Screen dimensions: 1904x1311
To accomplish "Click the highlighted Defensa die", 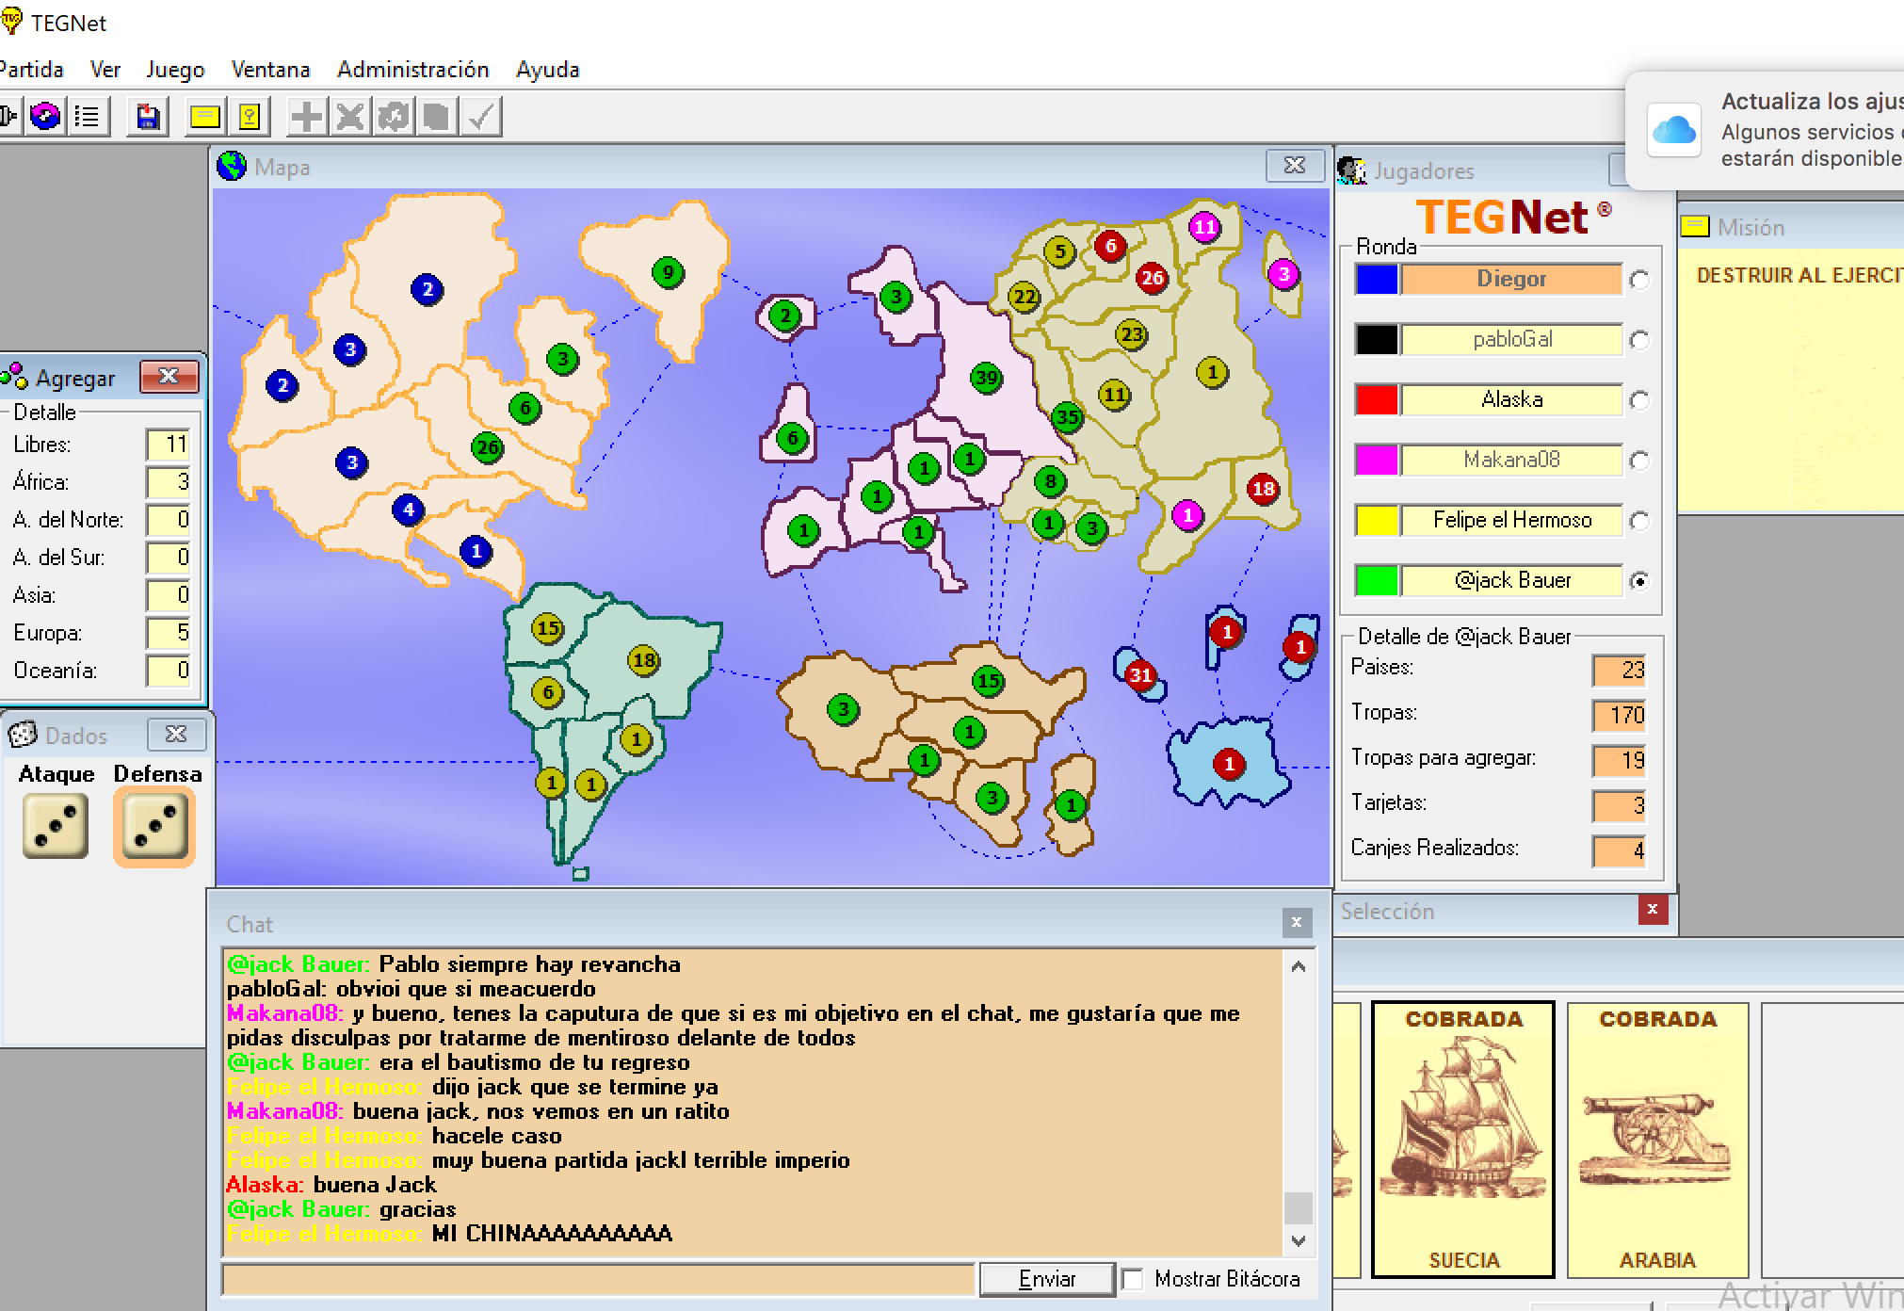I will click(154, 826).
